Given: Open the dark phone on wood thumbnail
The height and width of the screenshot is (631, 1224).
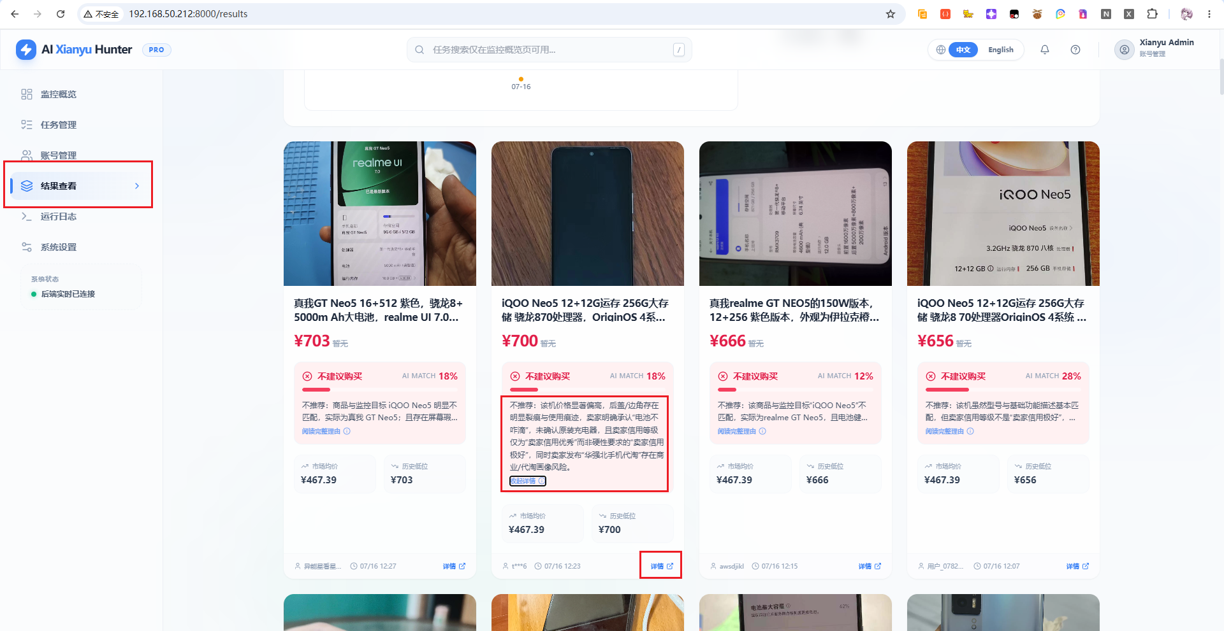Looking at the screenshot, I should click(x=588, y=213).
